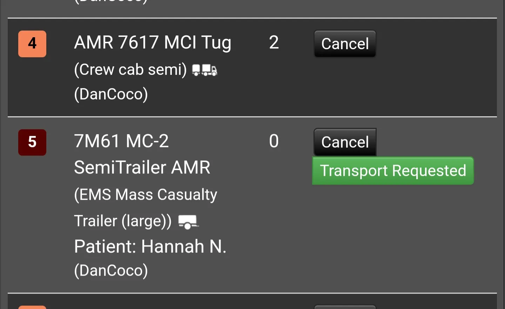
Task: Click the dark red number 5 badge
Action: point(32,142)
